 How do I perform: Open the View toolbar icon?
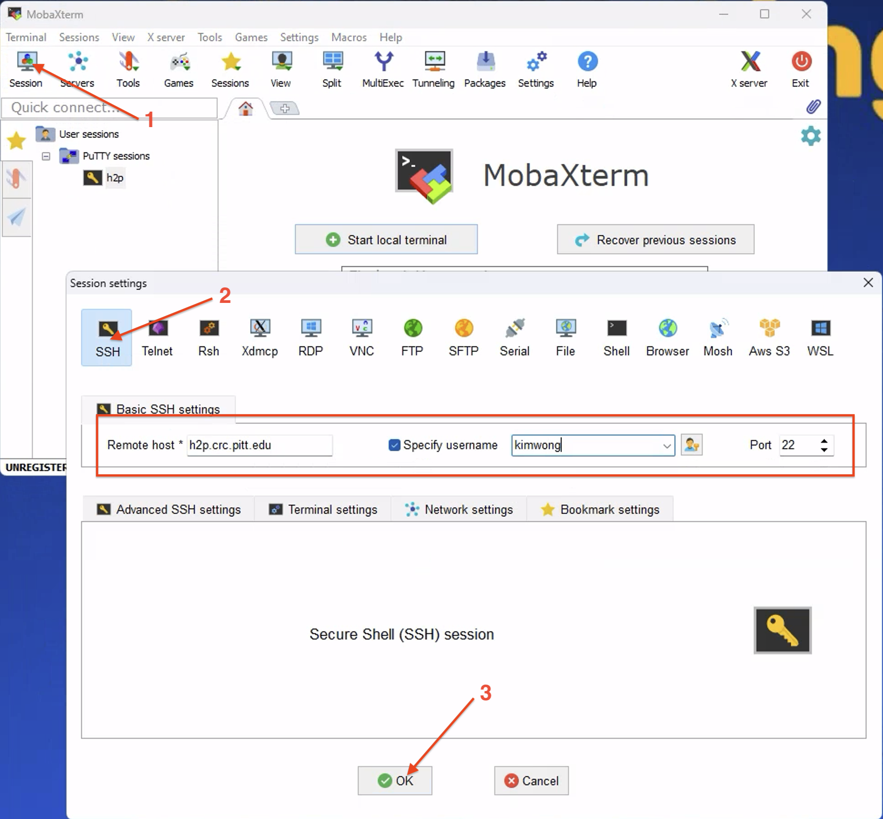click(x=281, y=70)
